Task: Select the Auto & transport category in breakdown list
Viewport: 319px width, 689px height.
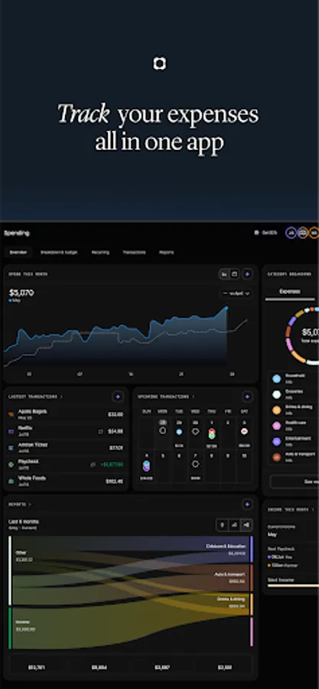Action: tap(293, 457)
